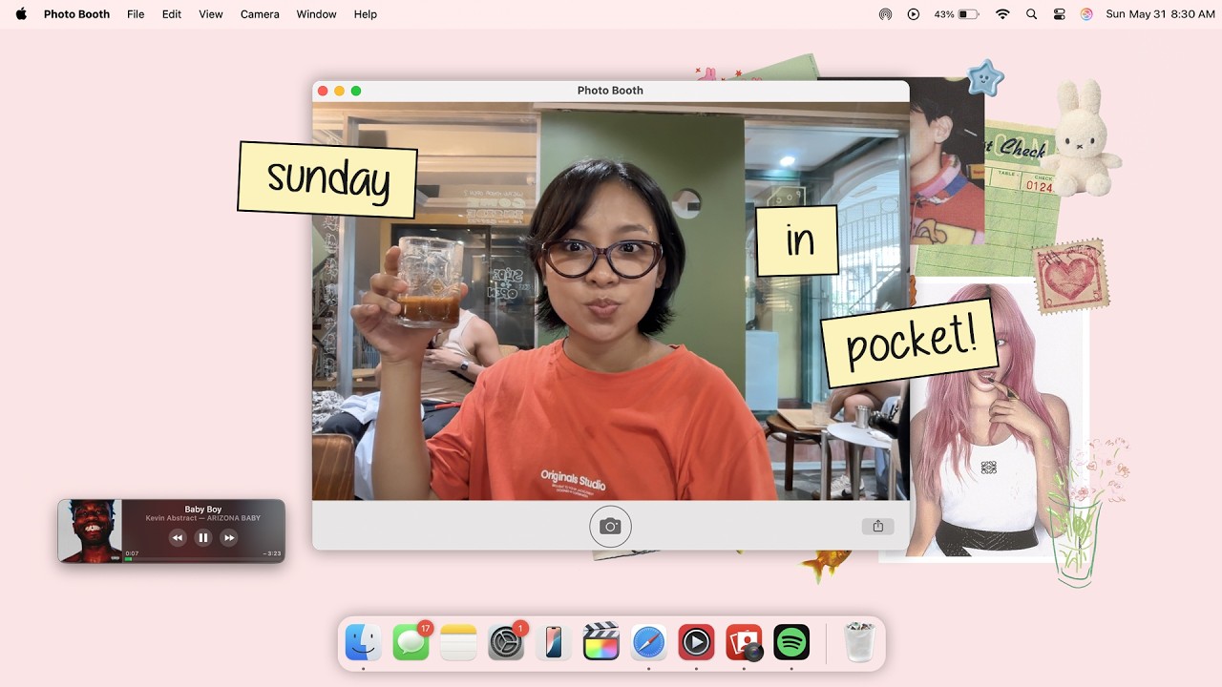
Task: Open the Camera menu
Action: click(x=260, y=14)
